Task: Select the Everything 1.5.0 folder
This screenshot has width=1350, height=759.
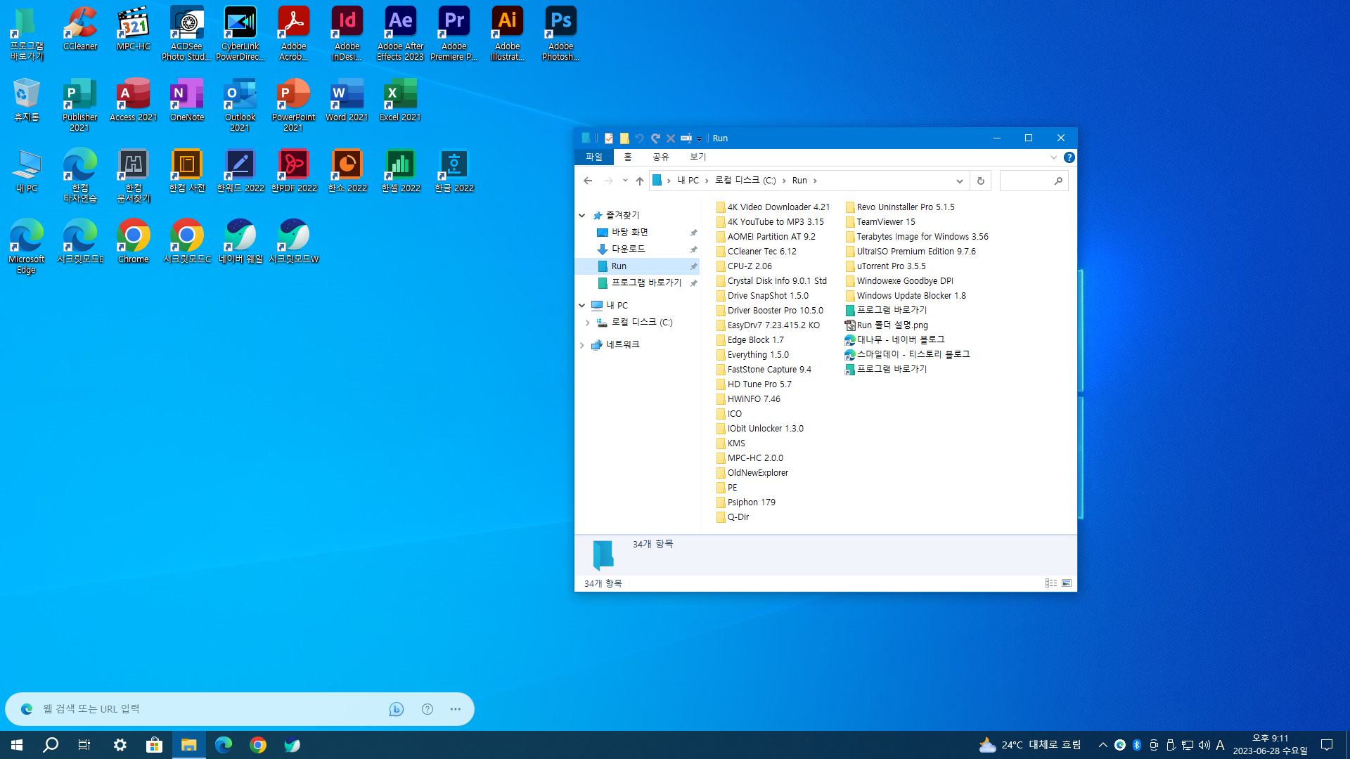Action: [757, 355]
